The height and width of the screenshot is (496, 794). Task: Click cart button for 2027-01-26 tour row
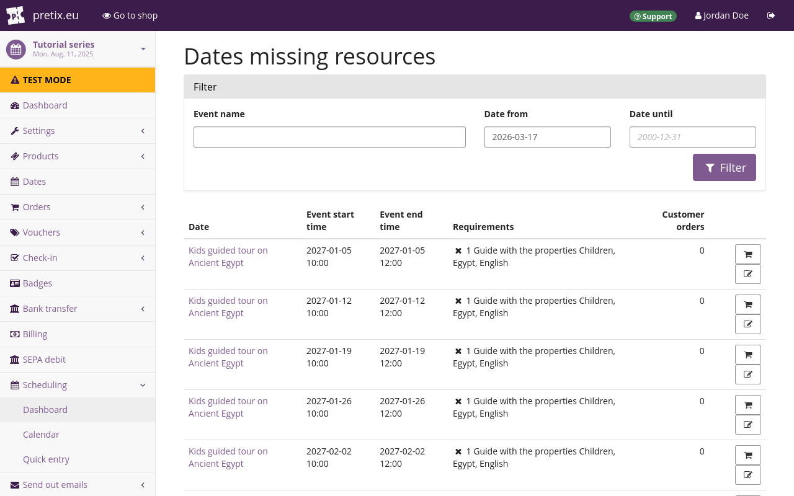(x=748, y=405)
